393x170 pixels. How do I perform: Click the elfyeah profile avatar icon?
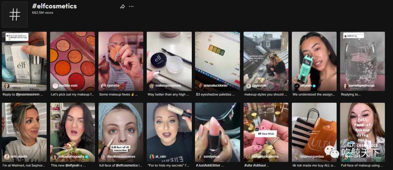[x=297, y=86]
